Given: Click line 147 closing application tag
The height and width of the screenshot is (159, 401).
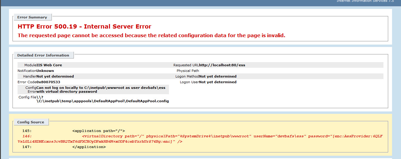Looking at the screenshot, I should point(89,147).
